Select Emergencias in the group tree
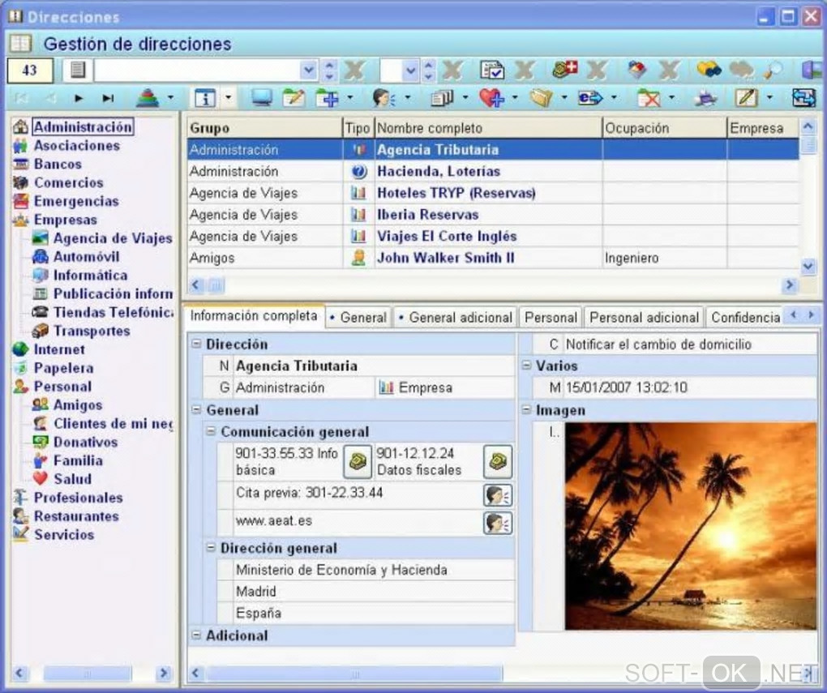 tap(76, 201)
